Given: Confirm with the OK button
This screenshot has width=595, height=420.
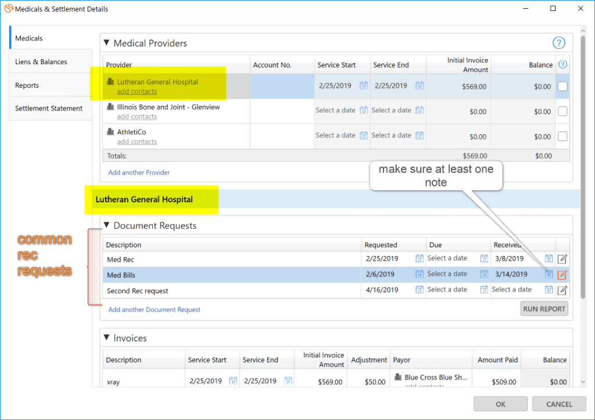Looking at the screenshot, I should 500,404.
